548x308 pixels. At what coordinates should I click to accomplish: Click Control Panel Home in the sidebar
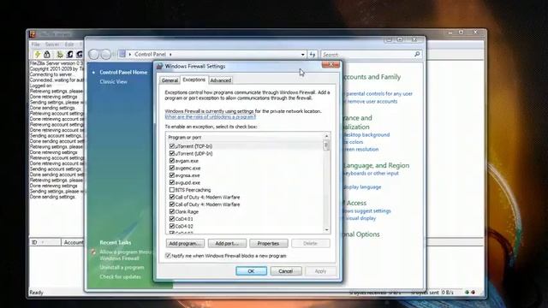point(123,72)
